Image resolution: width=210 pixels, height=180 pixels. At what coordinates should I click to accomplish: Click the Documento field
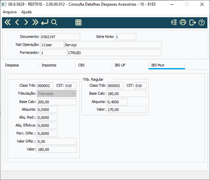tap(60, 37)
